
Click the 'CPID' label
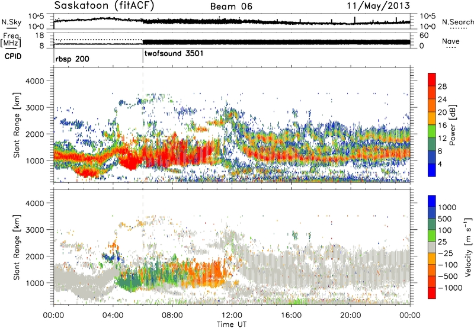point(13,56)
